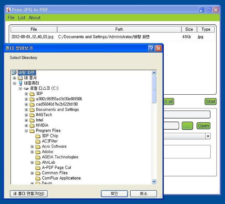Expand the 내 문서 tree node
The image size is (225, 204).
(x=14, y=78)
